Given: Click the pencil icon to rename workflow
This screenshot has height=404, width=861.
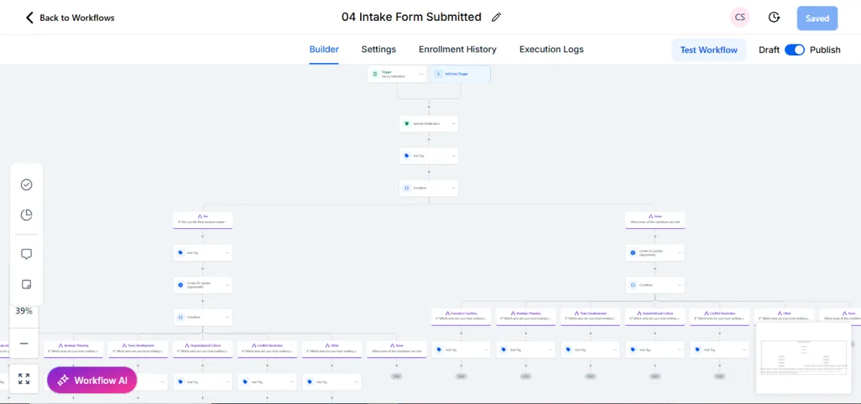Looking at the screenshot, I should [497, 17].
